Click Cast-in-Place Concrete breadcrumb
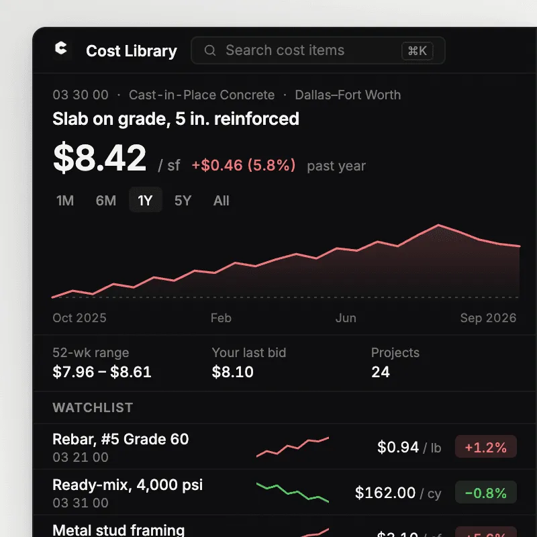 coord(202,95)
